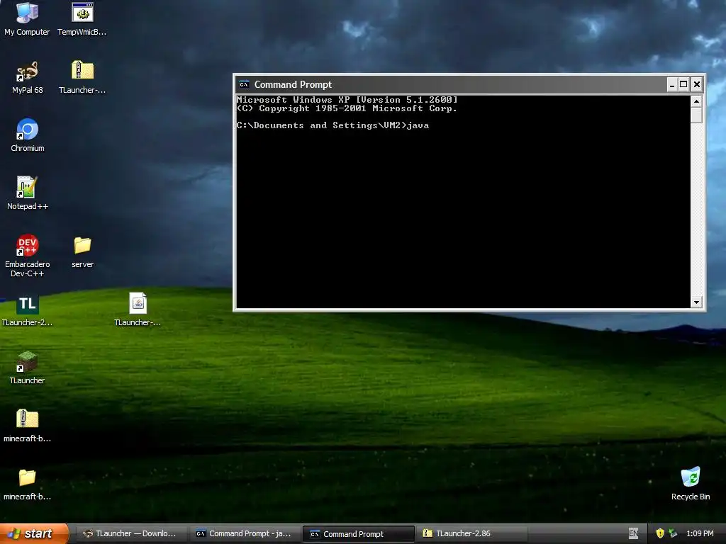Minimize the Command Prompt window

click(672, 85)
